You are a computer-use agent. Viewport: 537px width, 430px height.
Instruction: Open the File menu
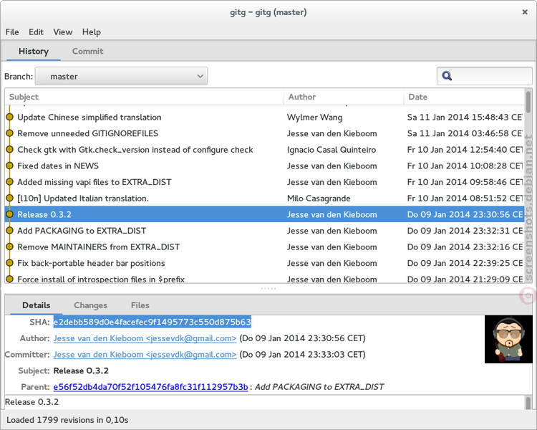point(12,32)
